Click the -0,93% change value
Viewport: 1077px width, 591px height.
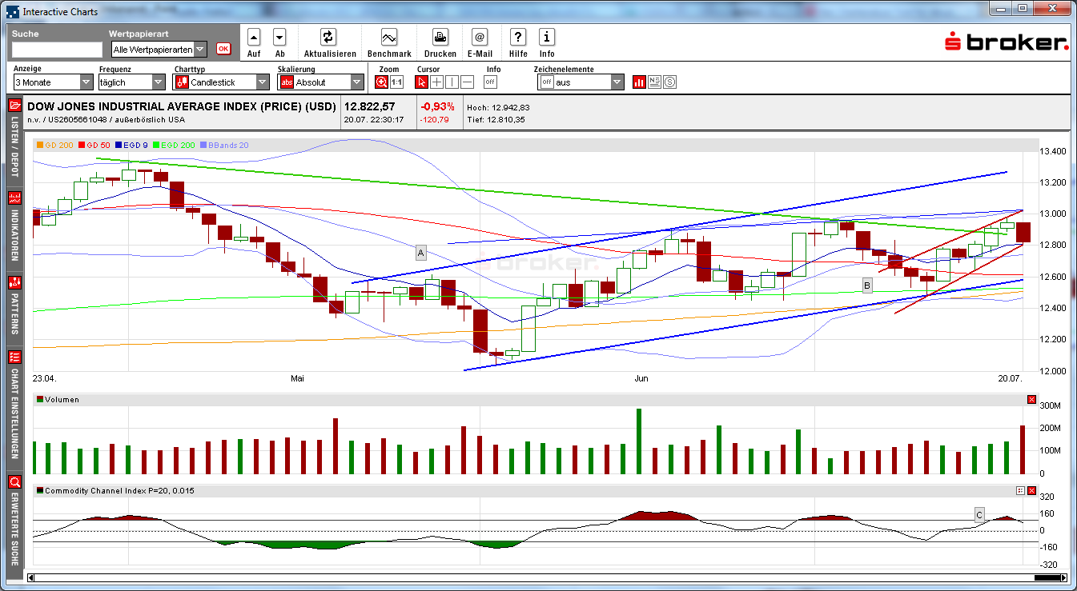(x=437, y=106)
